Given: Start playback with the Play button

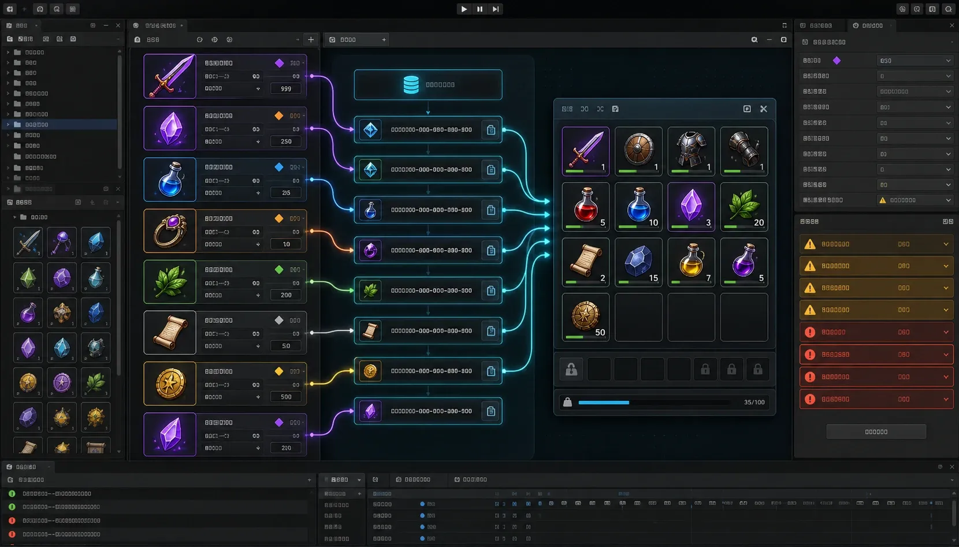Looking at the screenshot, I should point(464,9).
